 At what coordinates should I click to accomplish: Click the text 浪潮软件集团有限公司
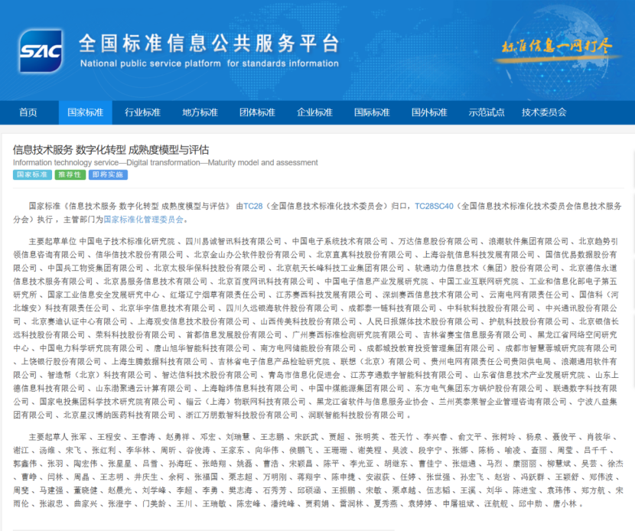pyautogui.click(x=529, y=242)
